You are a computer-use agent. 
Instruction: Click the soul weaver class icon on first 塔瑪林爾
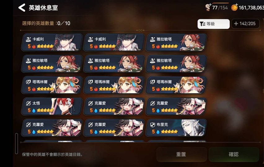28,82
